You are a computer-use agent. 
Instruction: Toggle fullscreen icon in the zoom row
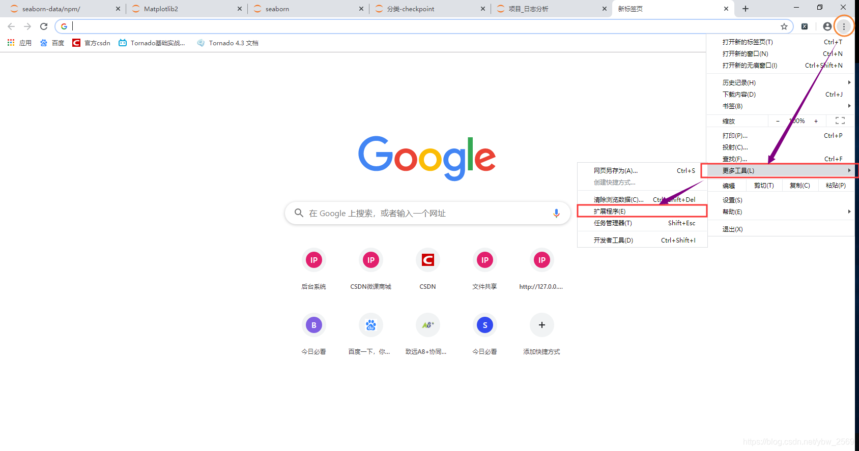(x=840, y=121)
